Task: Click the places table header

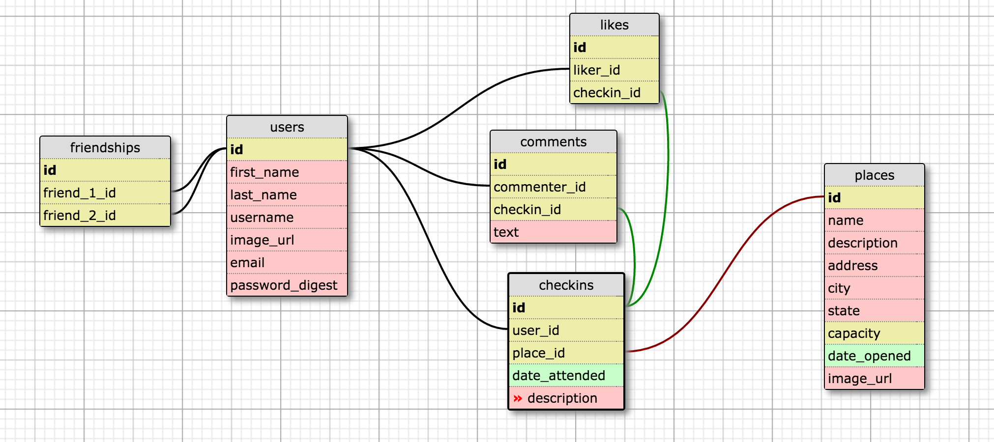Action: point(875,175)
